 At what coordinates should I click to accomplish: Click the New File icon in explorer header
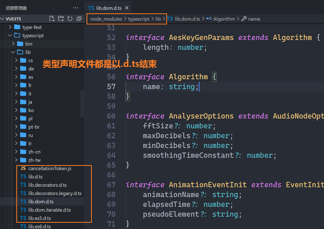[x=52, y=19]
